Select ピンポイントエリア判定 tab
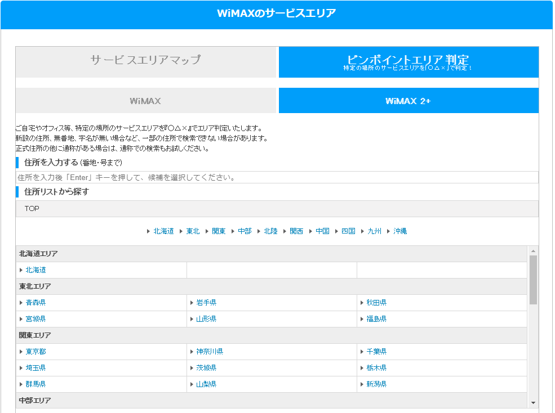This screenshot has height=413, width=555. (x=409, y=62)
